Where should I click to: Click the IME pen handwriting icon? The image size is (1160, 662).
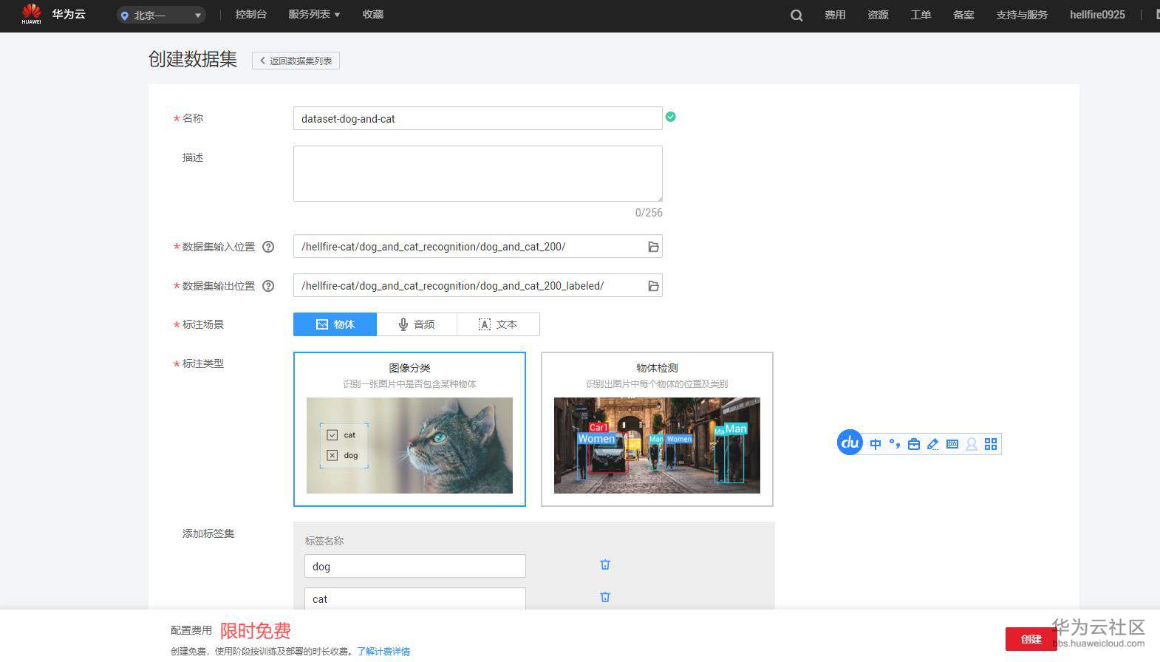point(933,444)
